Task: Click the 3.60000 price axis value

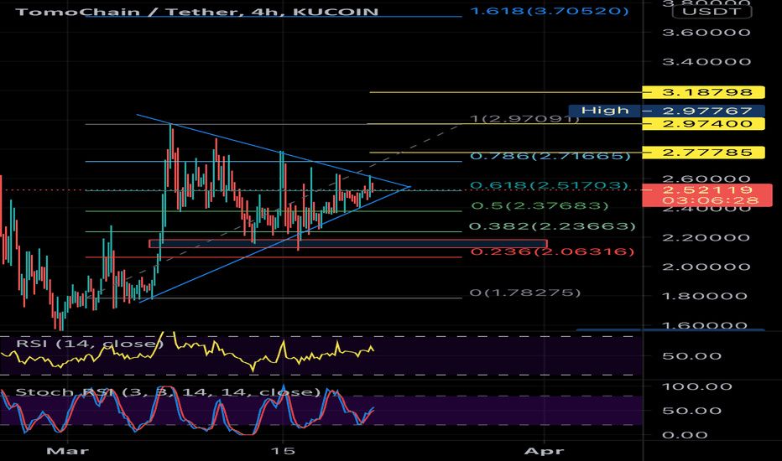Action: coord(706,33)
